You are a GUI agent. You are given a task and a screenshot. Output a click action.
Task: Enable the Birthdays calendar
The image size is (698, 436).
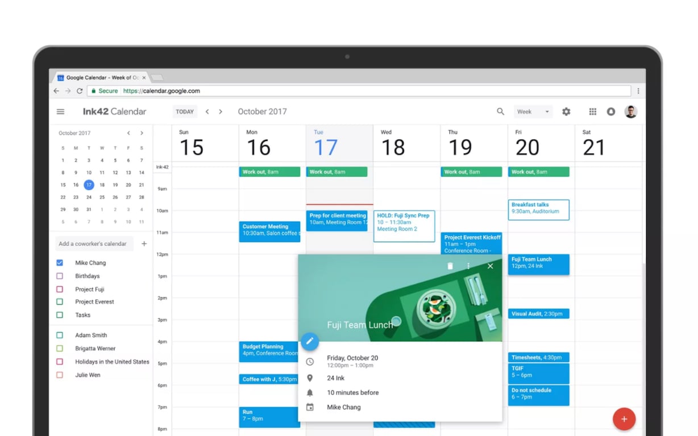click(59, 276)
